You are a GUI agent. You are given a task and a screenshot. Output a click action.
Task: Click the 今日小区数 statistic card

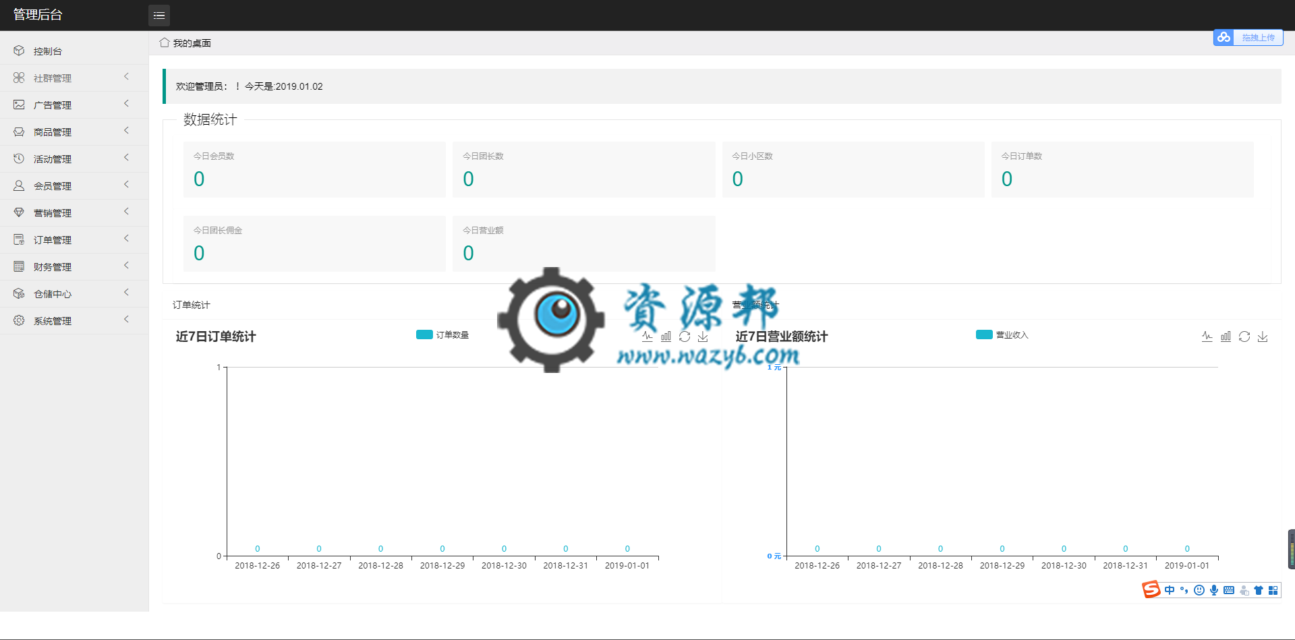click(x=853, y=169)
